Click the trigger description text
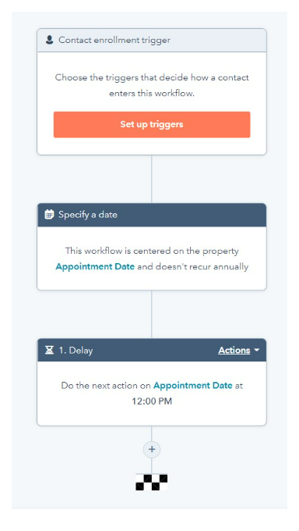 coord(152,85)
